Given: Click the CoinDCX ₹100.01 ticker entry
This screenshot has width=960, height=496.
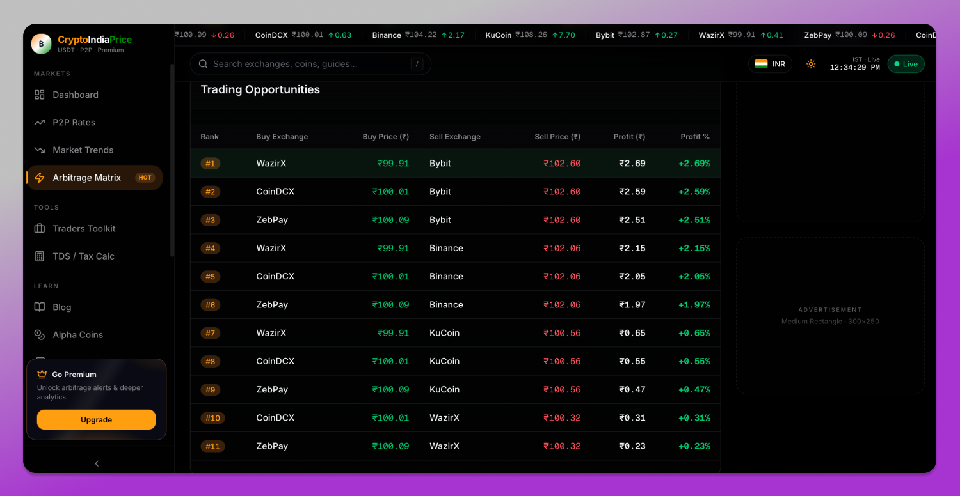Looking at the screenshot, I should pyautogui.click(x=303, y=35).
